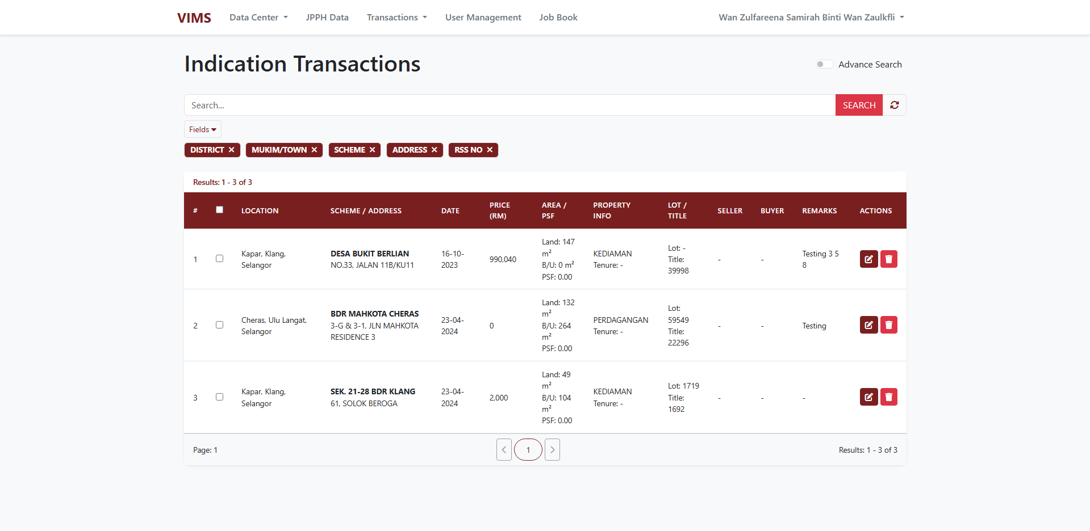The image size is (1090, 531).
Task: Remove the RSS NO filter tag
Action: [490, 150]
